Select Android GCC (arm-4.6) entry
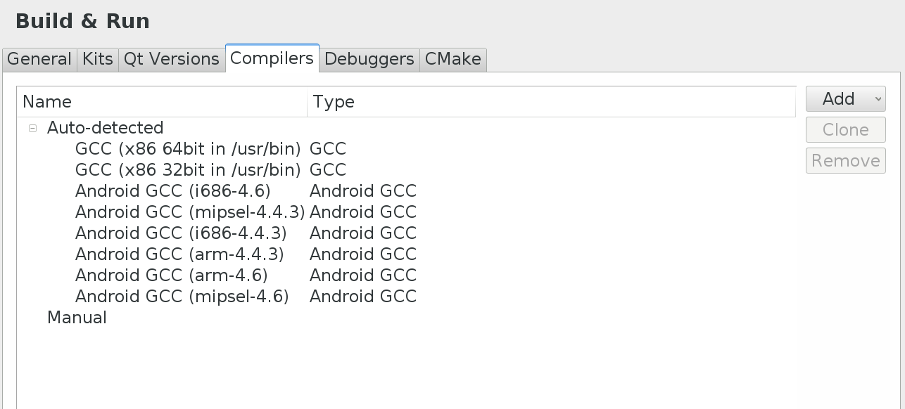 click(172, 275)
